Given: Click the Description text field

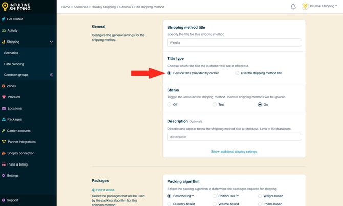Looking at the screenshot, I should (234, 137).
